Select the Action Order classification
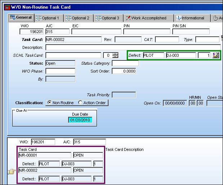 point(92,103)
